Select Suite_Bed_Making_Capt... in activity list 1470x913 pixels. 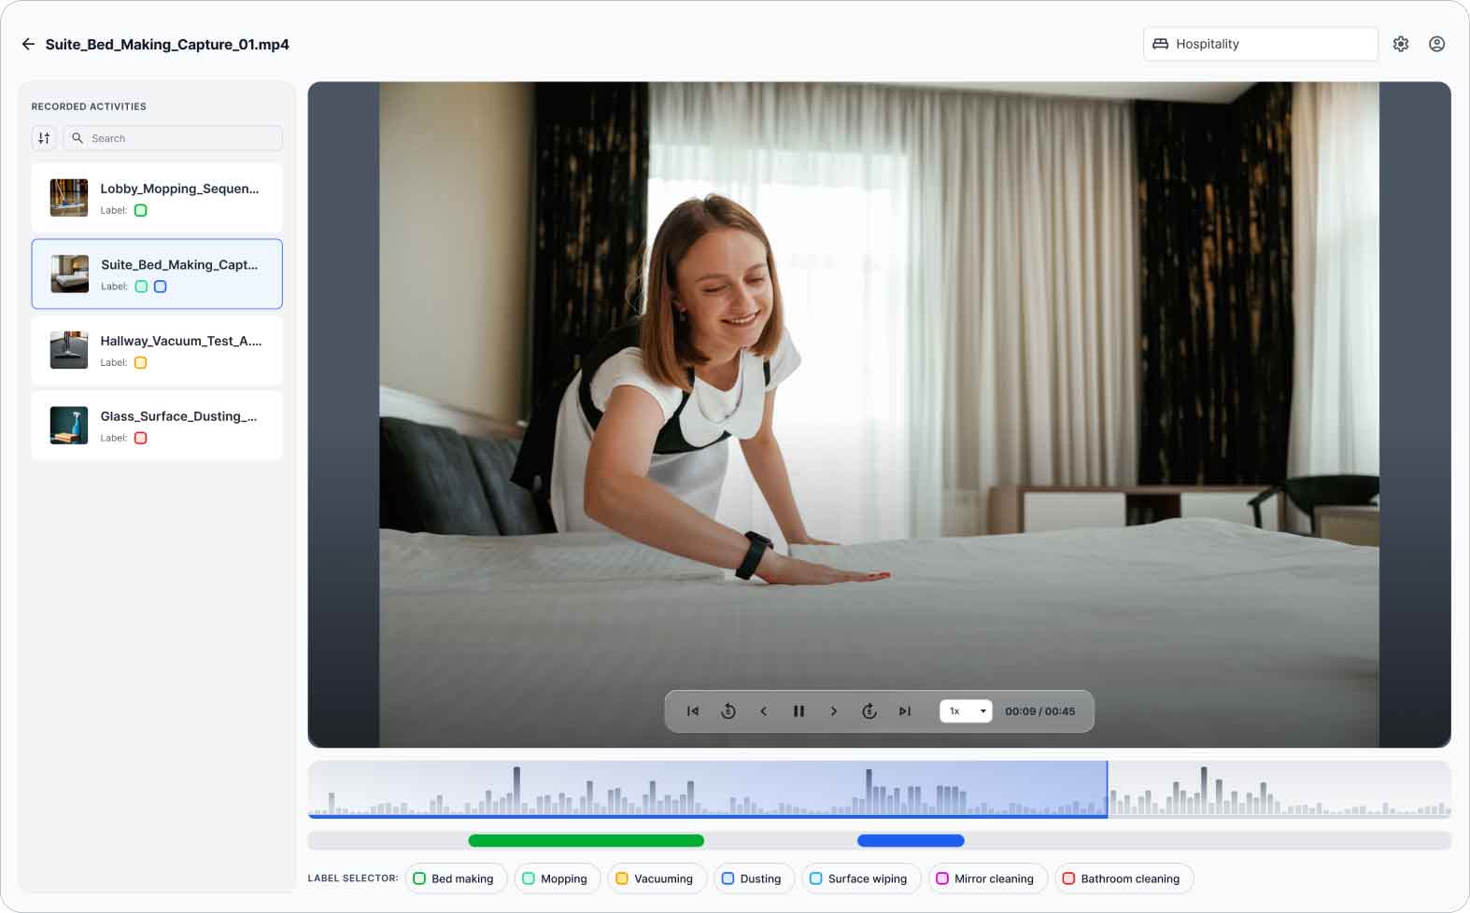(157, 274)
